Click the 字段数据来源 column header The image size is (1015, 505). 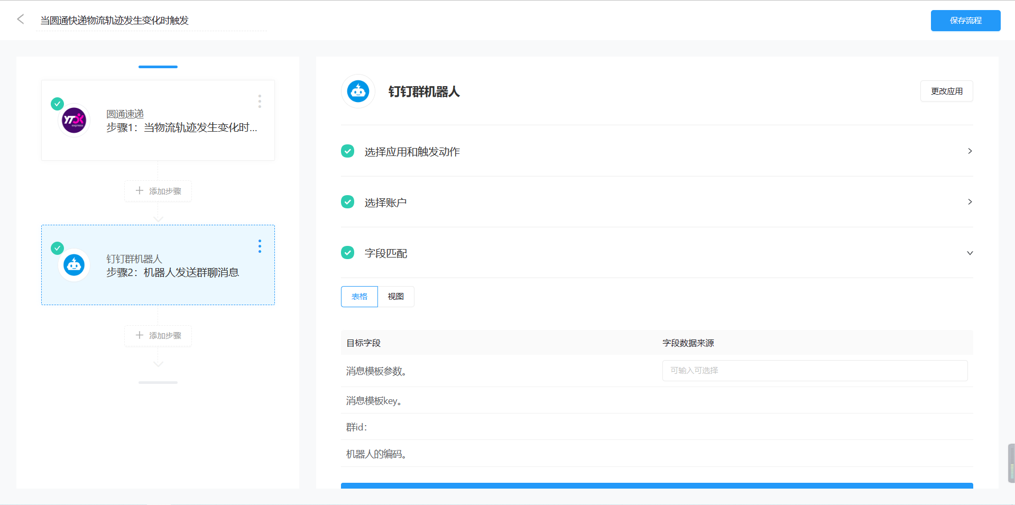[688, 343]
